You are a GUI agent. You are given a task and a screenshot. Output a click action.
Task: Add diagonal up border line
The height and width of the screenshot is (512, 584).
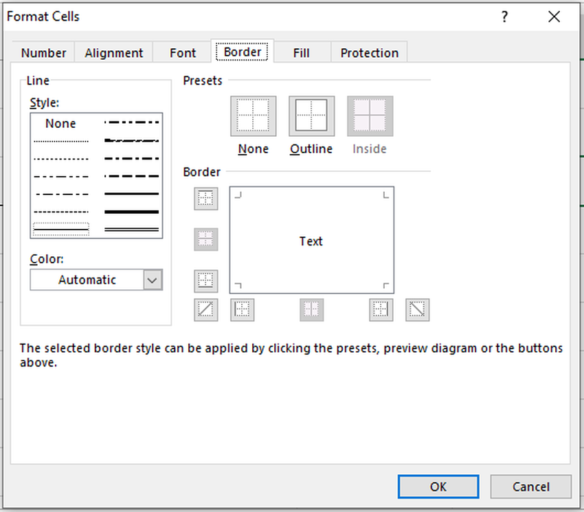[206, 310]
